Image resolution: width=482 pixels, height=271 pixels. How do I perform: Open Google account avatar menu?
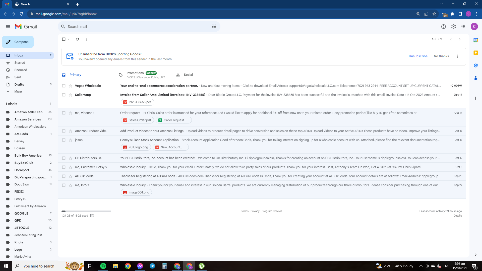tap(474, 27)
